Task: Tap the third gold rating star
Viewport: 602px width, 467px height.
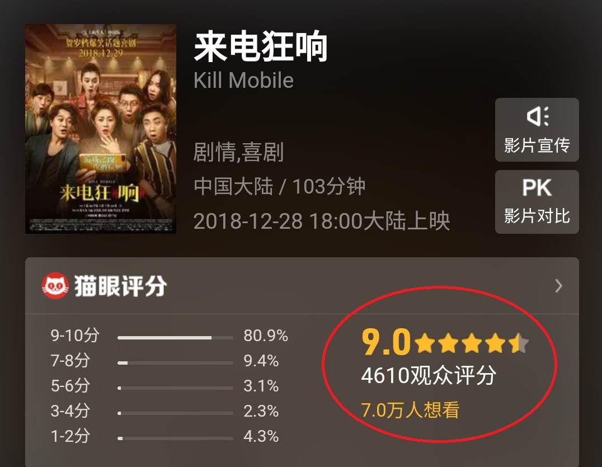Action: click(472, 343)
